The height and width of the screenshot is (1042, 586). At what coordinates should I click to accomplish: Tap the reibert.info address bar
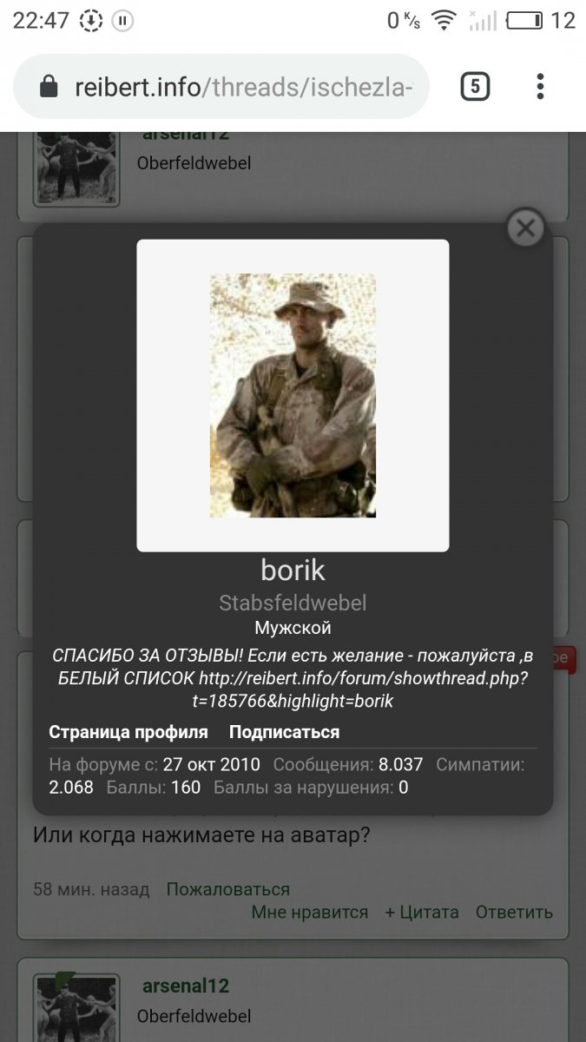pyautogui.click(x=221, y=86)
